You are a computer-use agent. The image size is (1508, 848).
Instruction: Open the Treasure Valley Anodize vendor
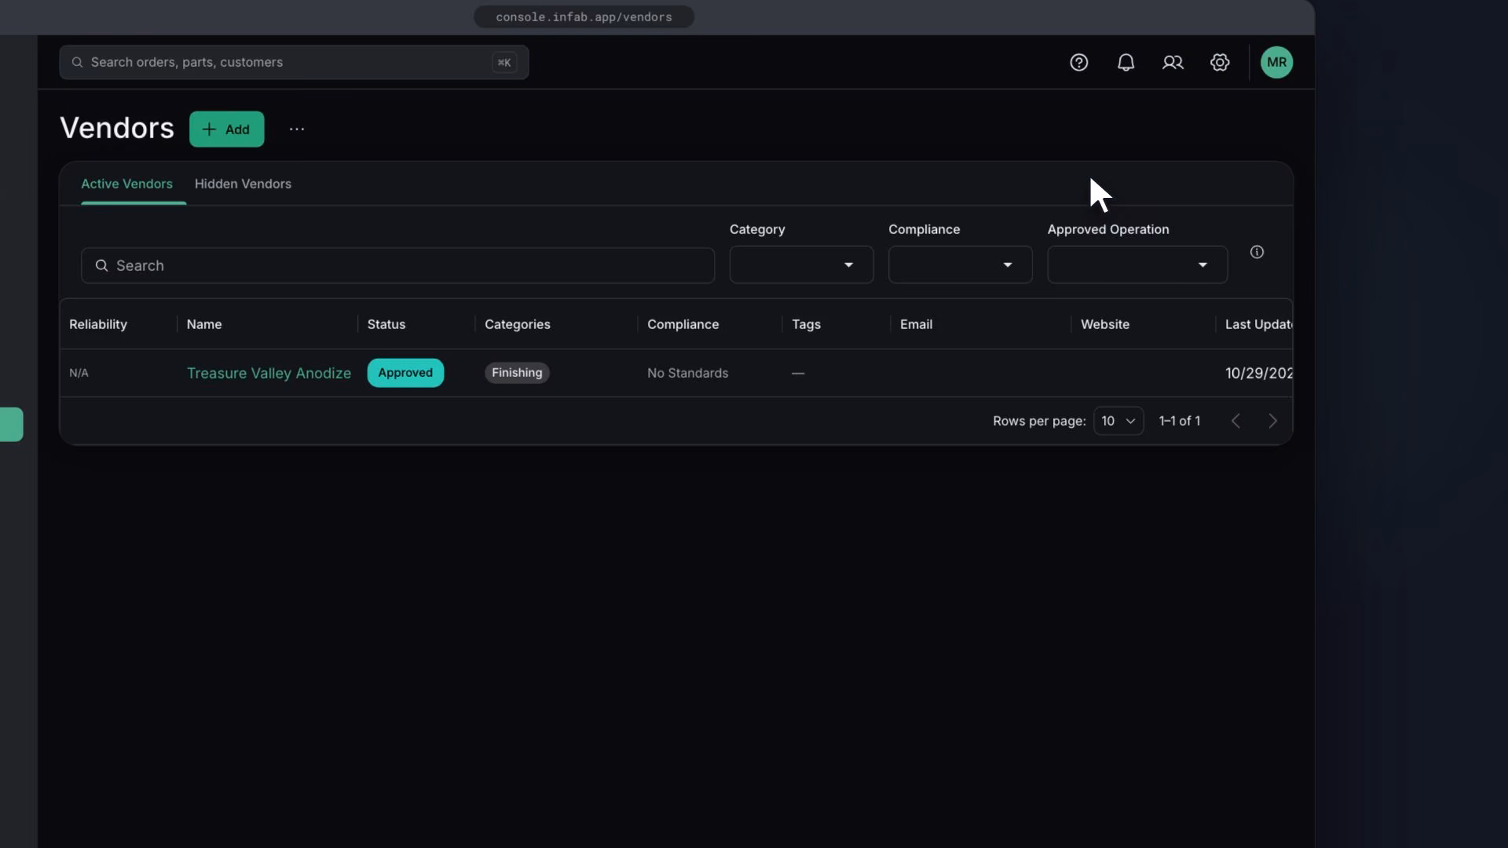(x=269, y=373)
